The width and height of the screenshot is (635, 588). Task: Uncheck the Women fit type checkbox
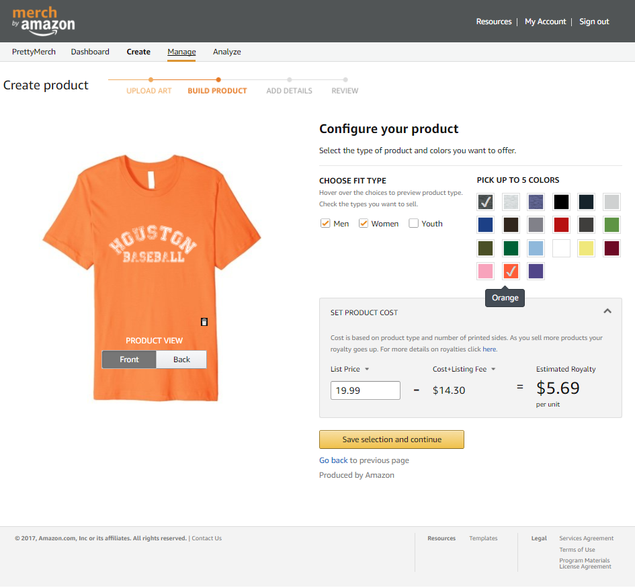coord(364,223)
